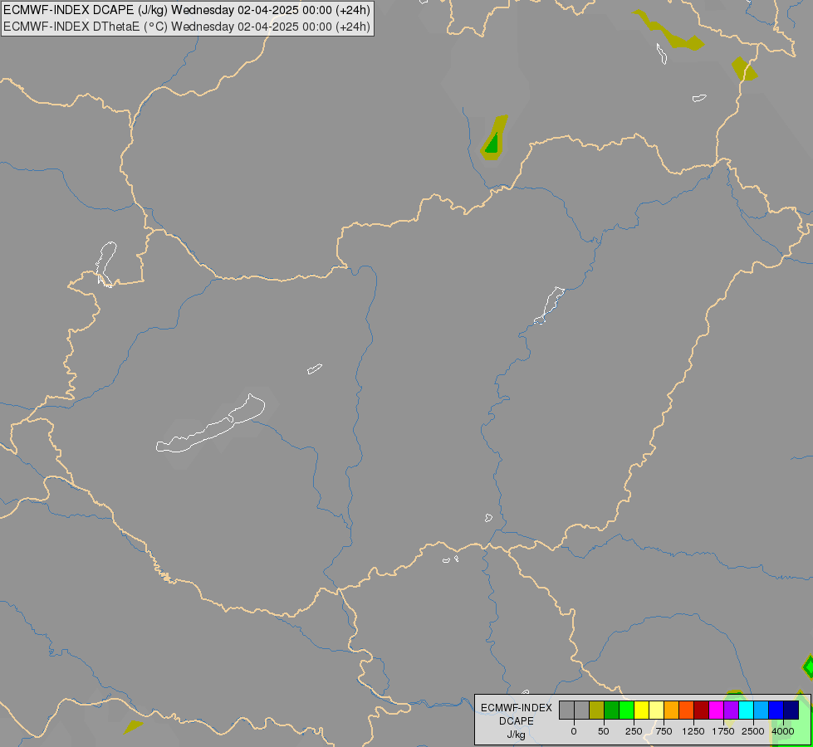This screenshot has width=813, height=747.
Task: Click the light blue legend swatch after 2500
Action: (x=762, y=710)
